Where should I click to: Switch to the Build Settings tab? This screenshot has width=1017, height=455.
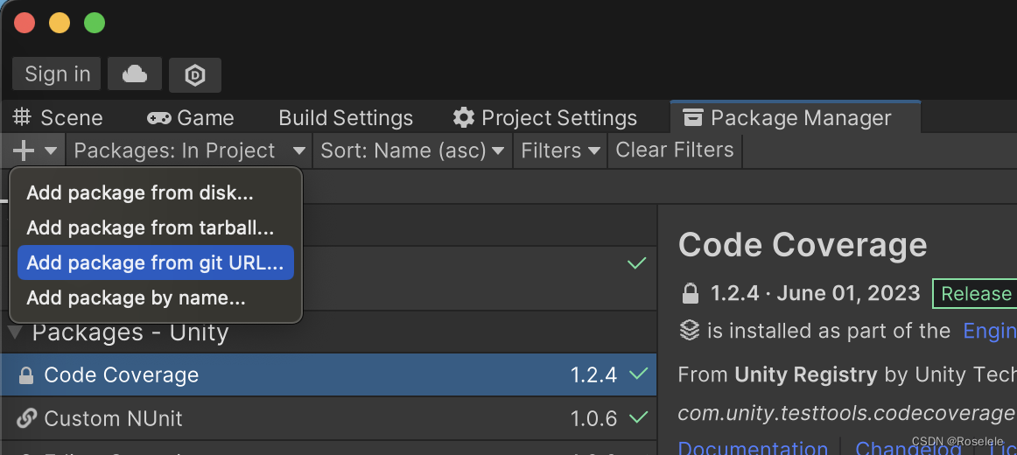tap(346, 118)
